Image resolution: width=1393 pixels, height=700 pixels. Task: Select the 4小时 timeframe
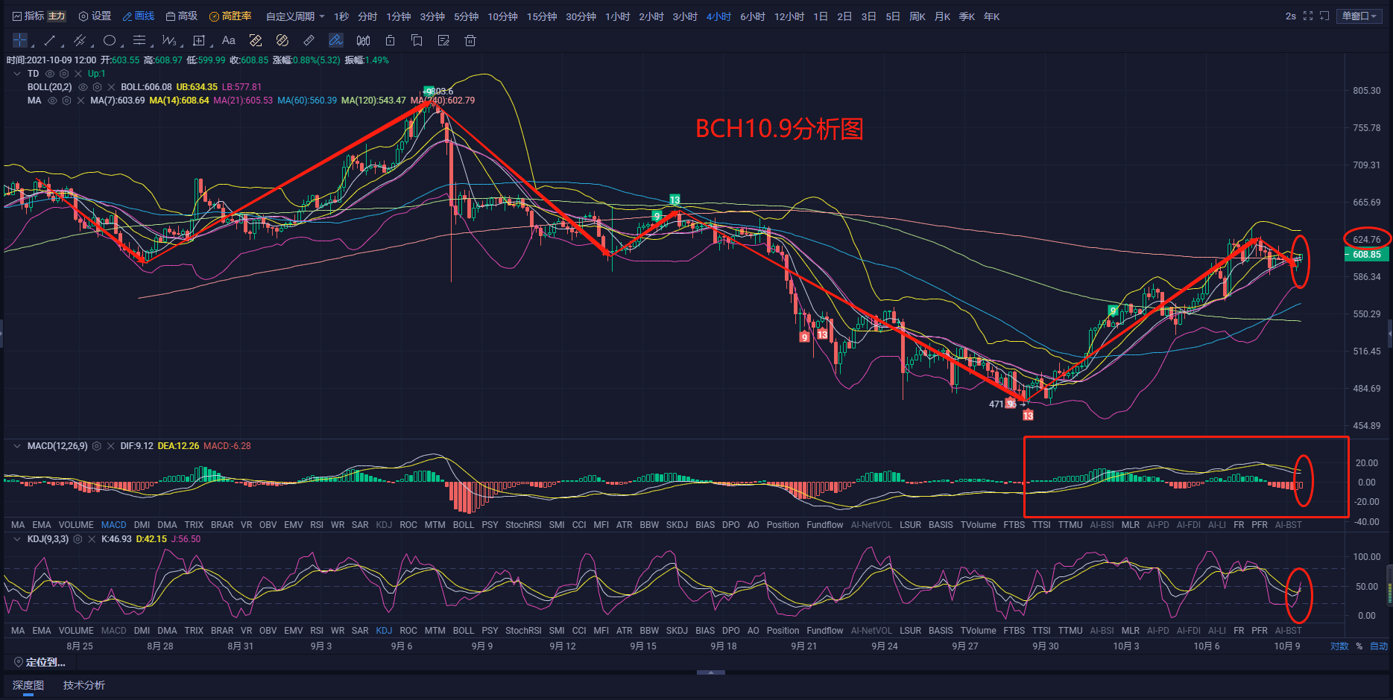[719, 16]
